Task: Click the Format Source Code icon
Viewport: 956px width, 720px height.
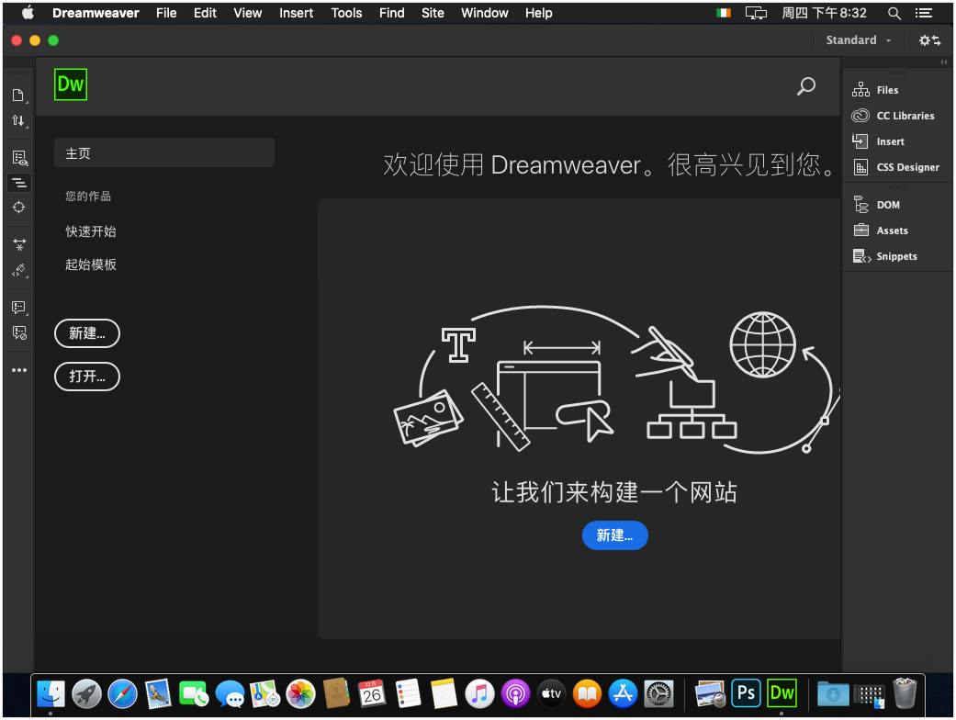Action: click(19, 183)
